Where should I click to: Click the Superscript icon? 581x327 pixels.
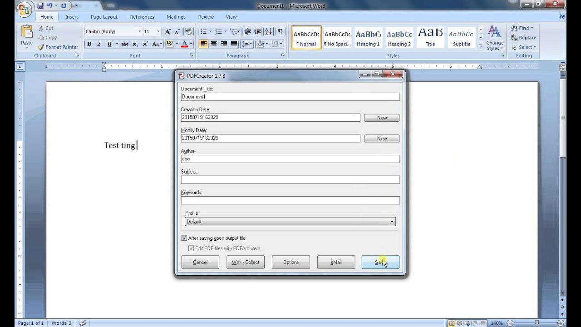[145, 44]
